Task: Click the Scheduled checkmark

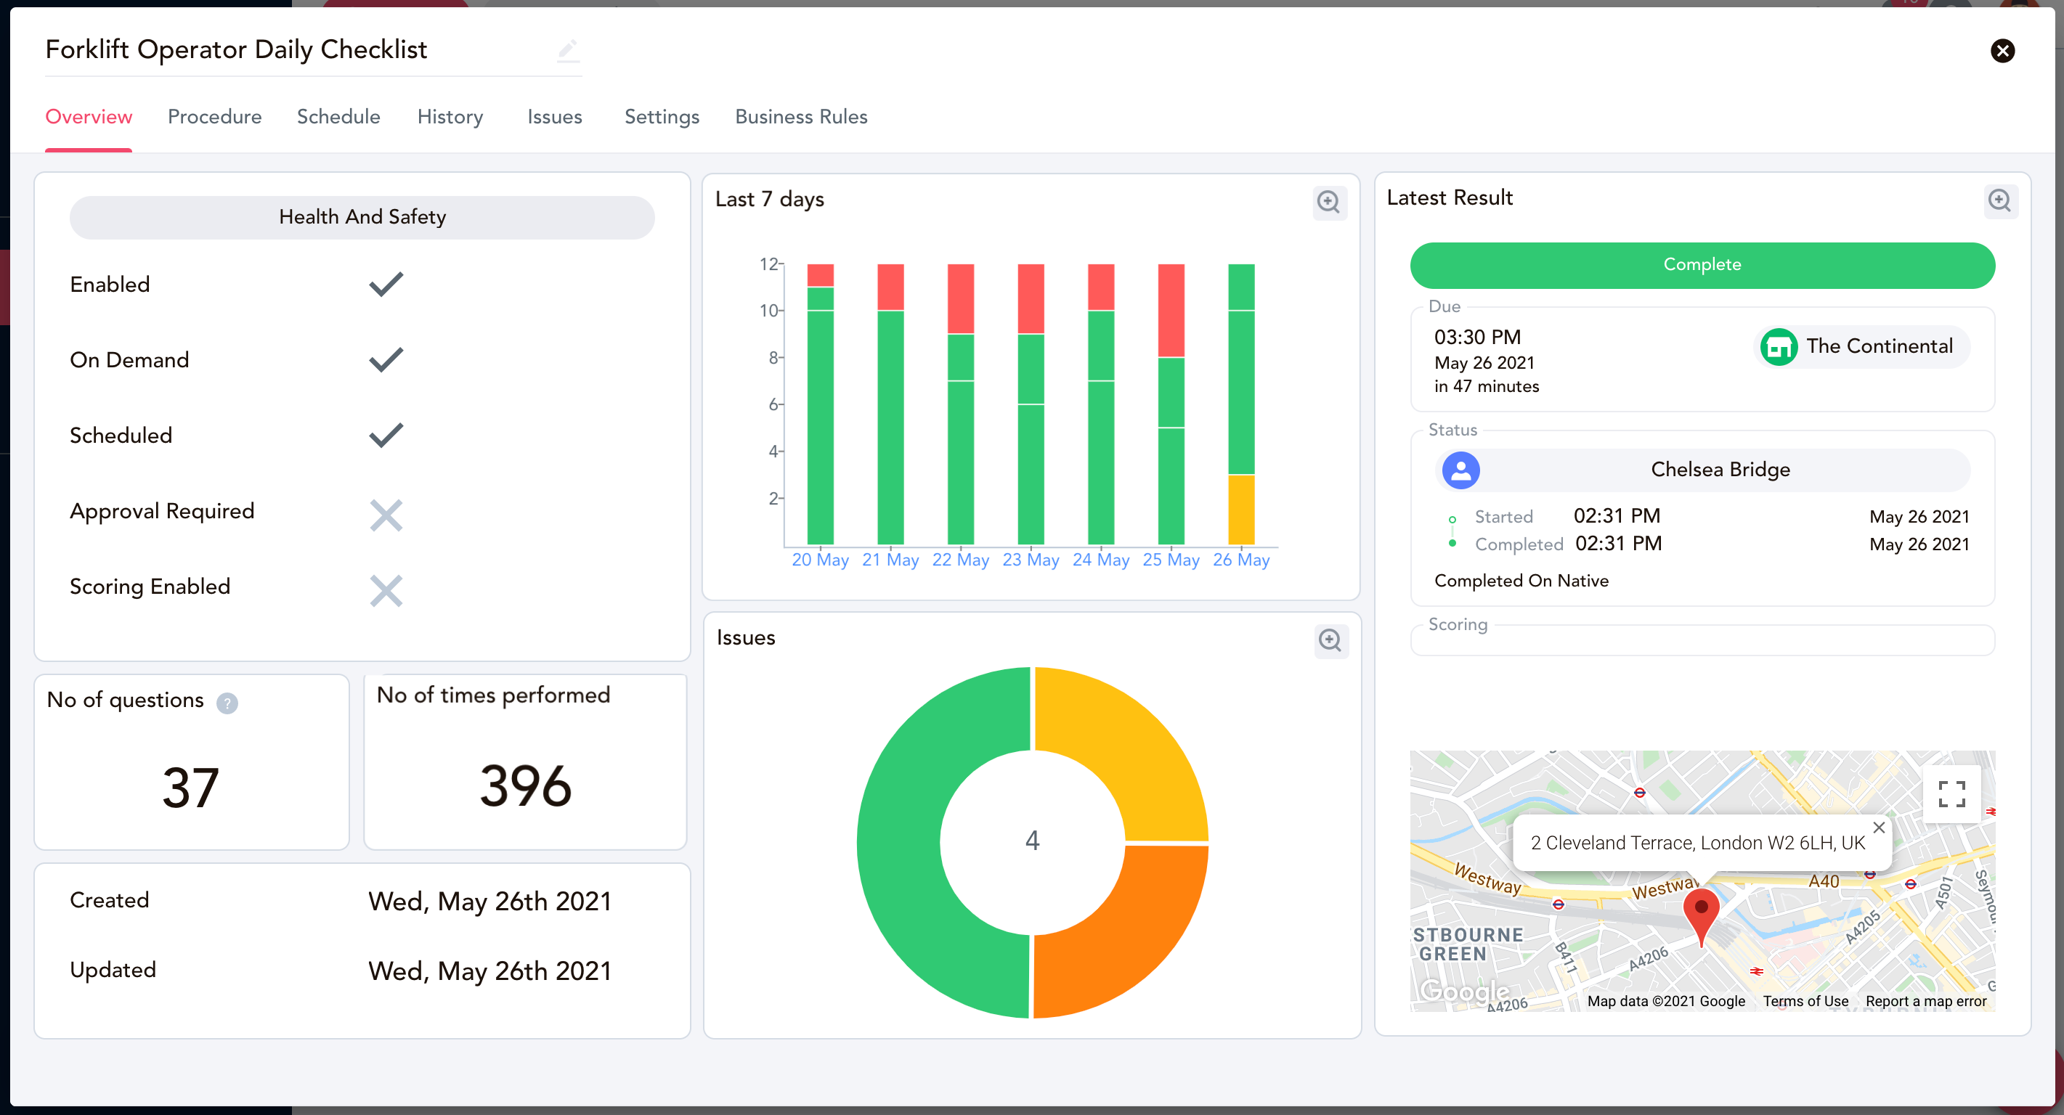Action: click(386, 435)
